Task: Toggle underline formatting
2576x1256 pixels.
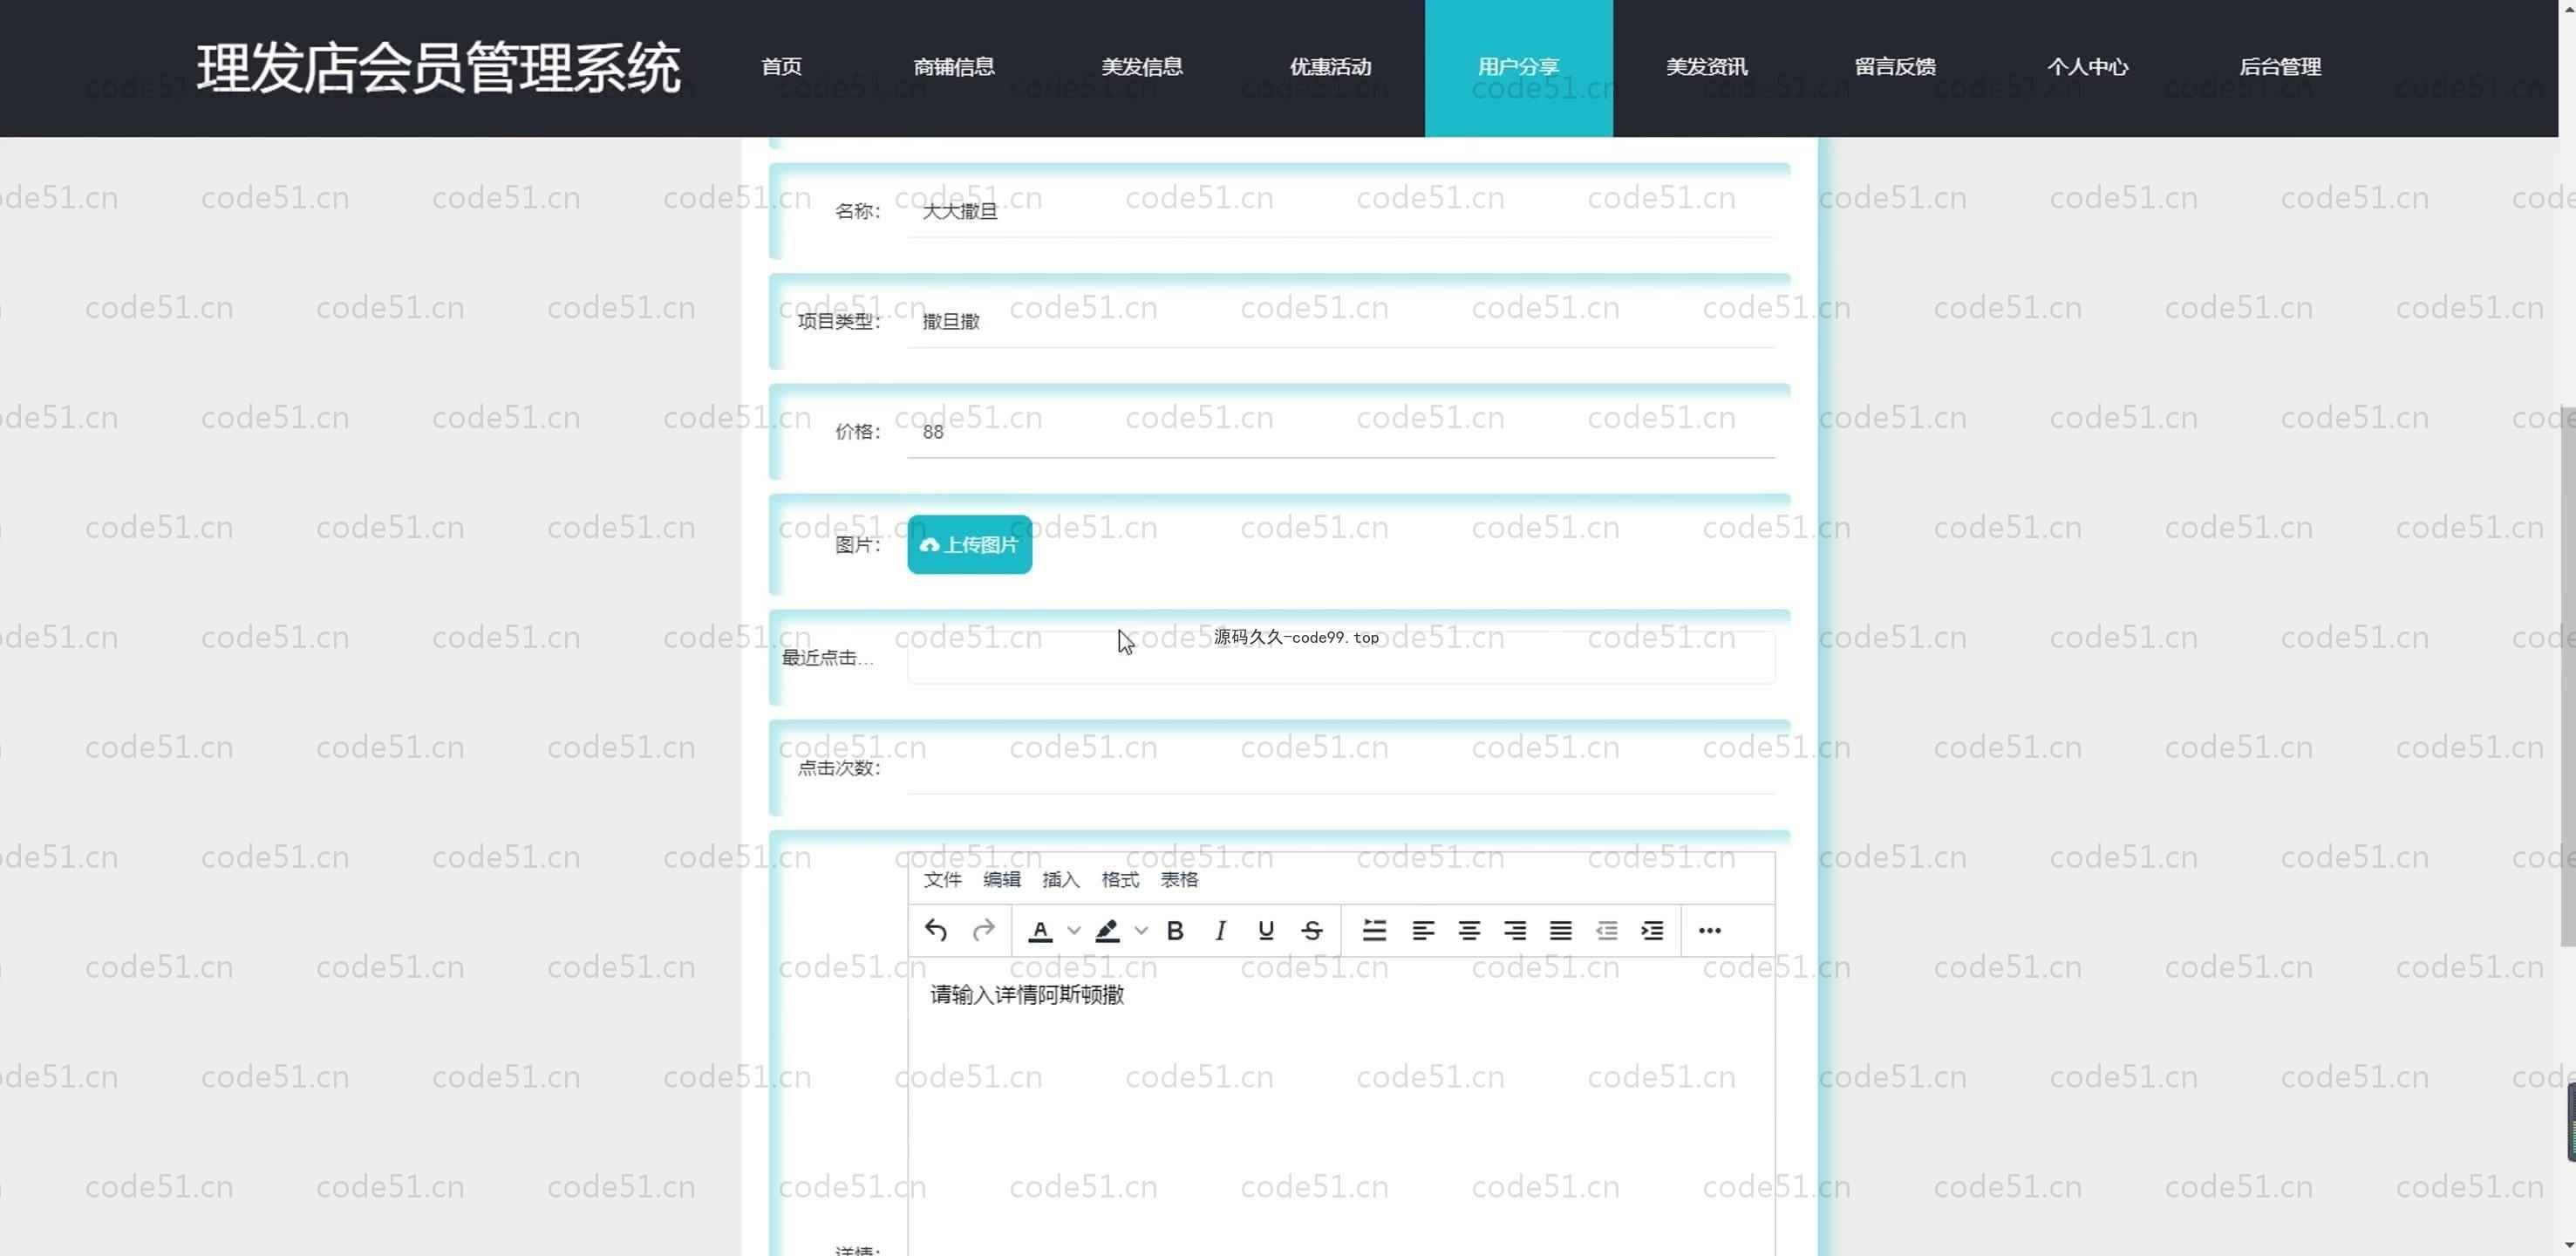Action: pyautogui.click(x=1266, y=931)
